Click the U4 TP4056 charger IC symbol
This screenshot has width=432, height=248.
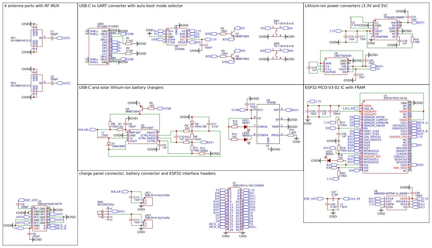[x=268, y=124]
